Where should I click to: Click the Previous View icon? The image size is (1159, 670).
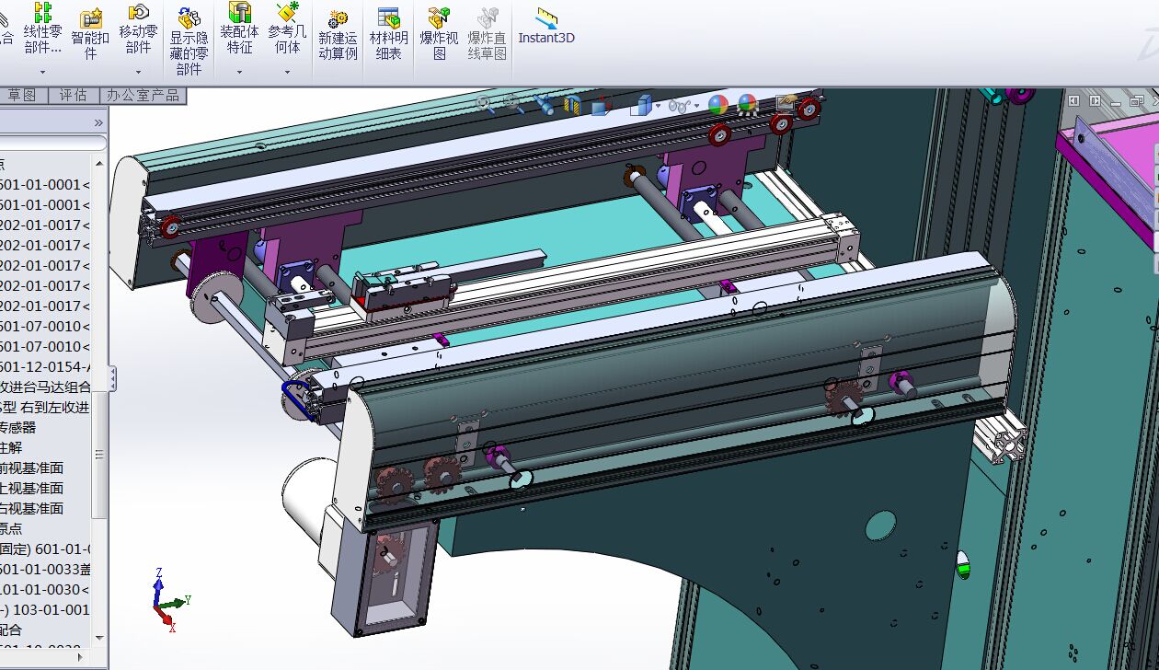[544, 105]
